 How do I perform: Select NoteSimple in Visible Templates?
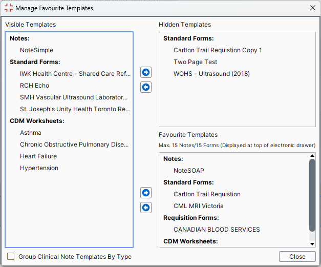click(x=36, y=50)
